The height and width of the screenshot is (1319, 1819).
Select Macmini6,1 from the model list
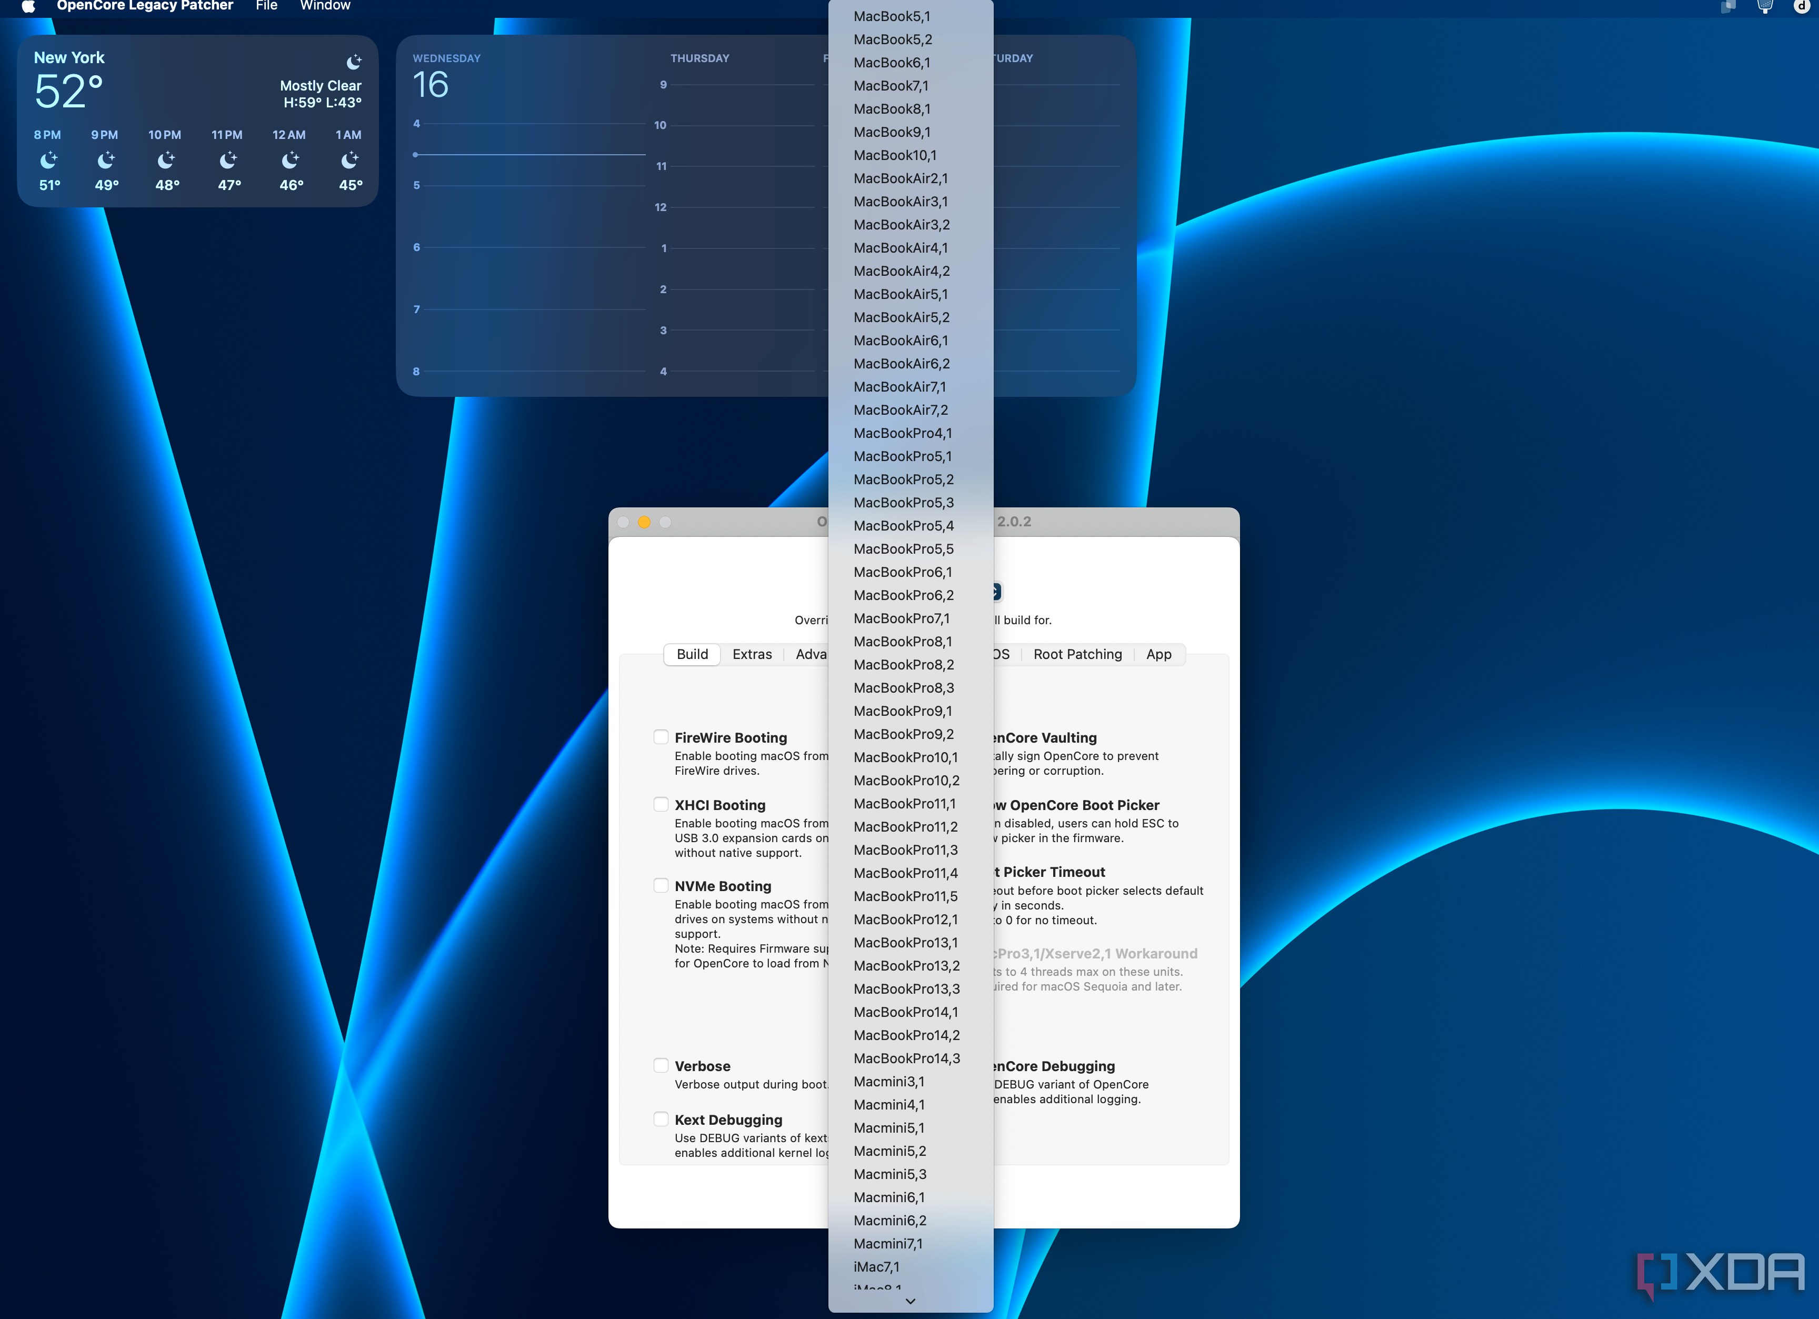point(911,1197)
